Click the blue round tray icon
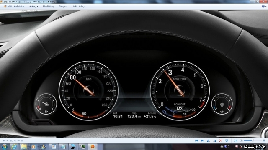 226,146
